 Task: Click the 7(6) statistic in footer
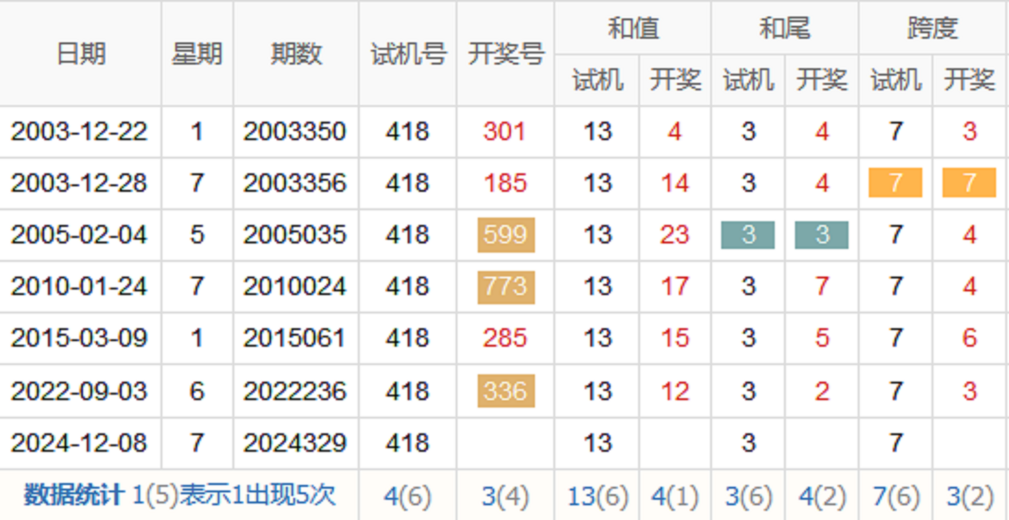coord(895,496)
